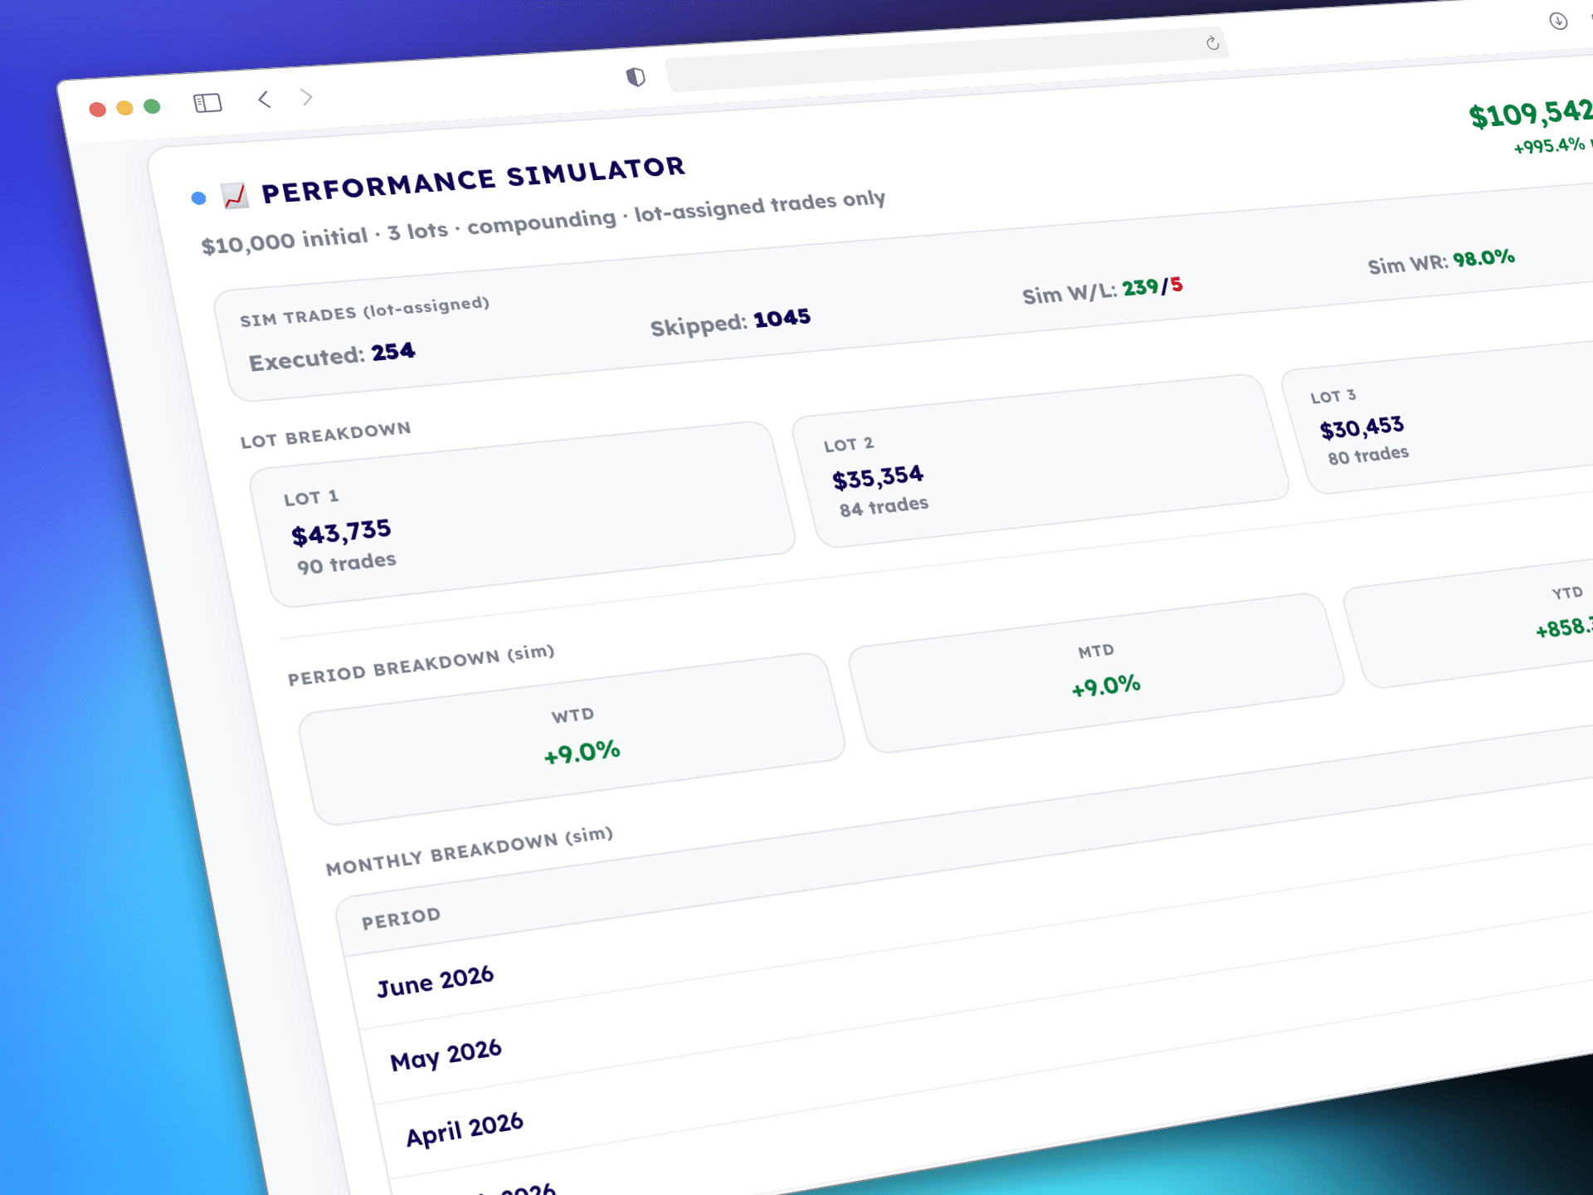This screenshot has width=1593, height=1195.
Task: Click the Sim WR 98.0% stat
Action: coord(1441,261)
